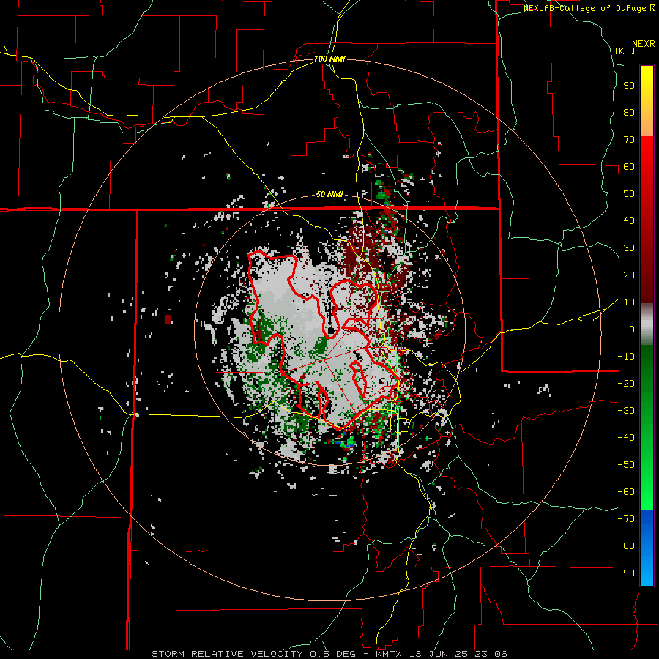Click the -70 value on velocity scale
The width and height of the screenshot is (659, 659).
626,519
